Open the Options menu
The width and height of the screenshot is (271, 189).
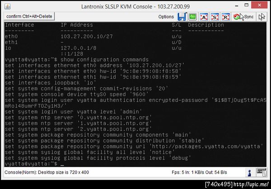166,17
